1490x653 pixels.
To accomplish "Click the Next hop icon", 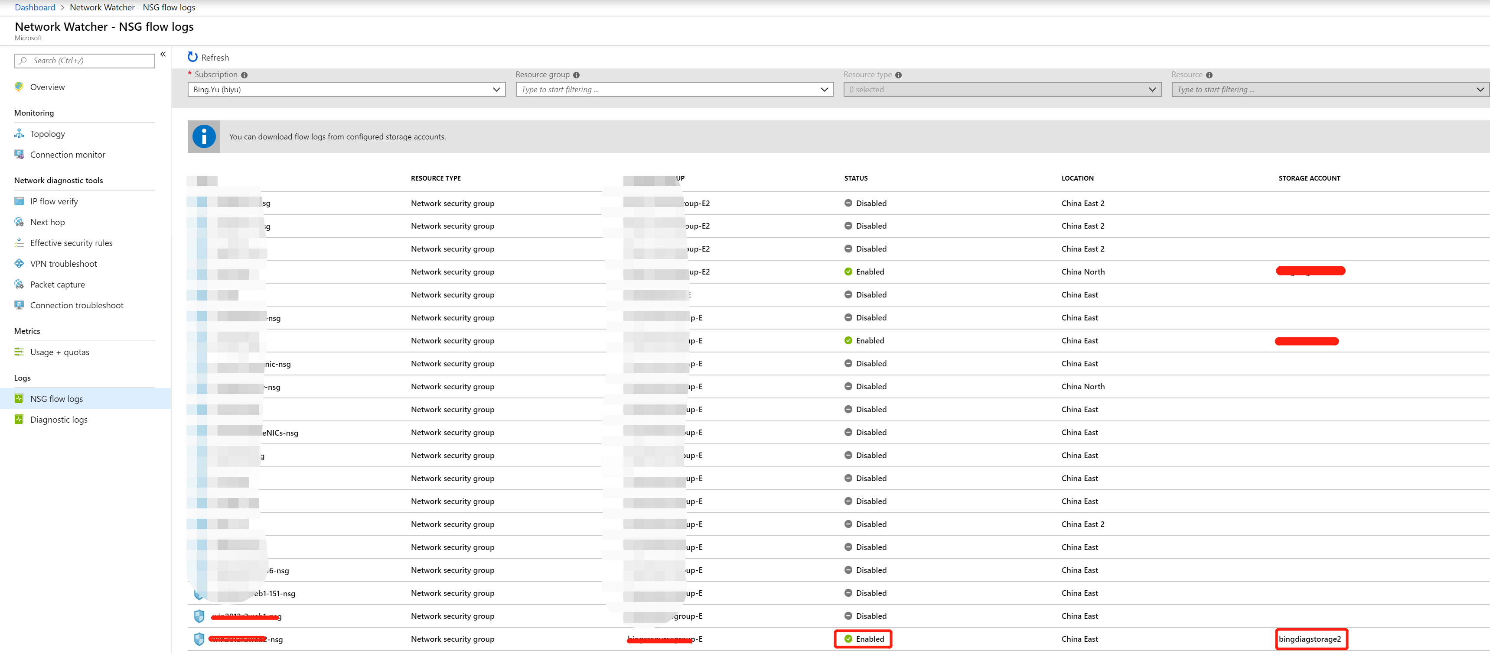I will pyautogui.click(x=19, y=222).
